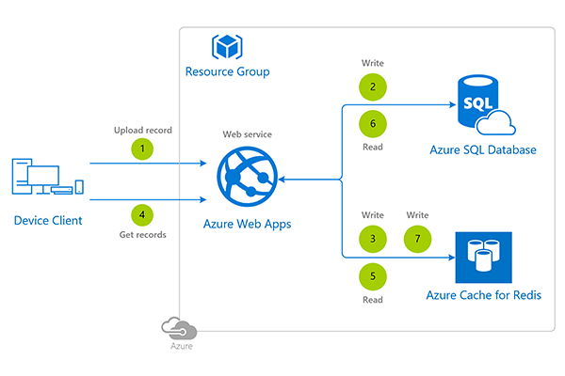Click the Write label above circle 2

(373, 63)
